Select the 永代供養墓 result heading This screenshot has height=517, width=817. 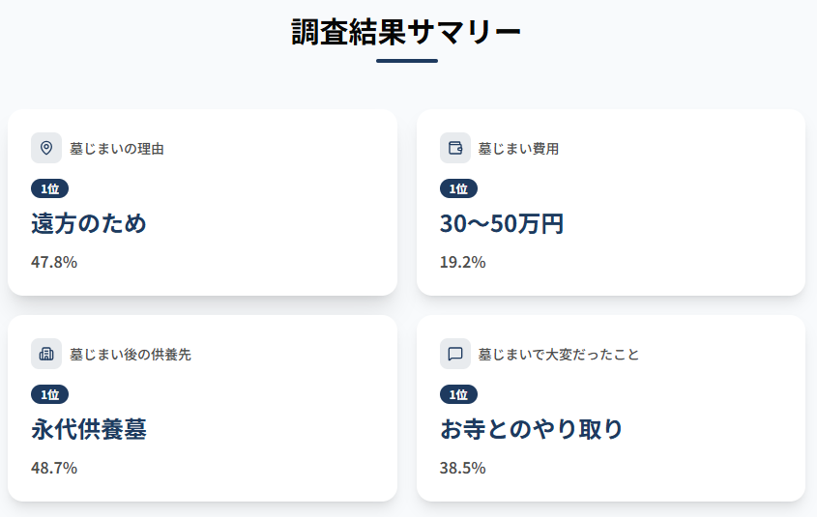point(89,430)
